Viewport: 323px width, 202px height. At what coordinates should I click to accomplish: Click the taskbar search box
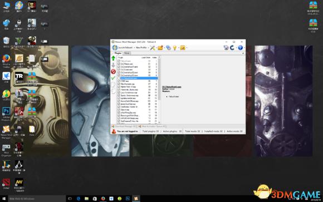(x=37, y=199)
